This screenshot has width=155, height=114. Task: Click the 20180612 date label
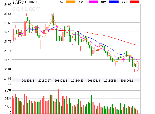127,81
